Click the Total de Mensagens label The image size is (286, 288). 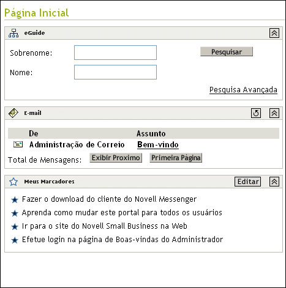coord(45,160)
